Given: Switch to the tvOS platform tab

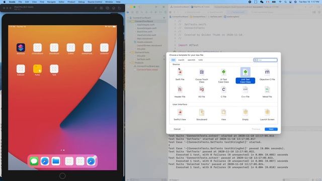Looking at the screenshot, I should click(200, 60).
